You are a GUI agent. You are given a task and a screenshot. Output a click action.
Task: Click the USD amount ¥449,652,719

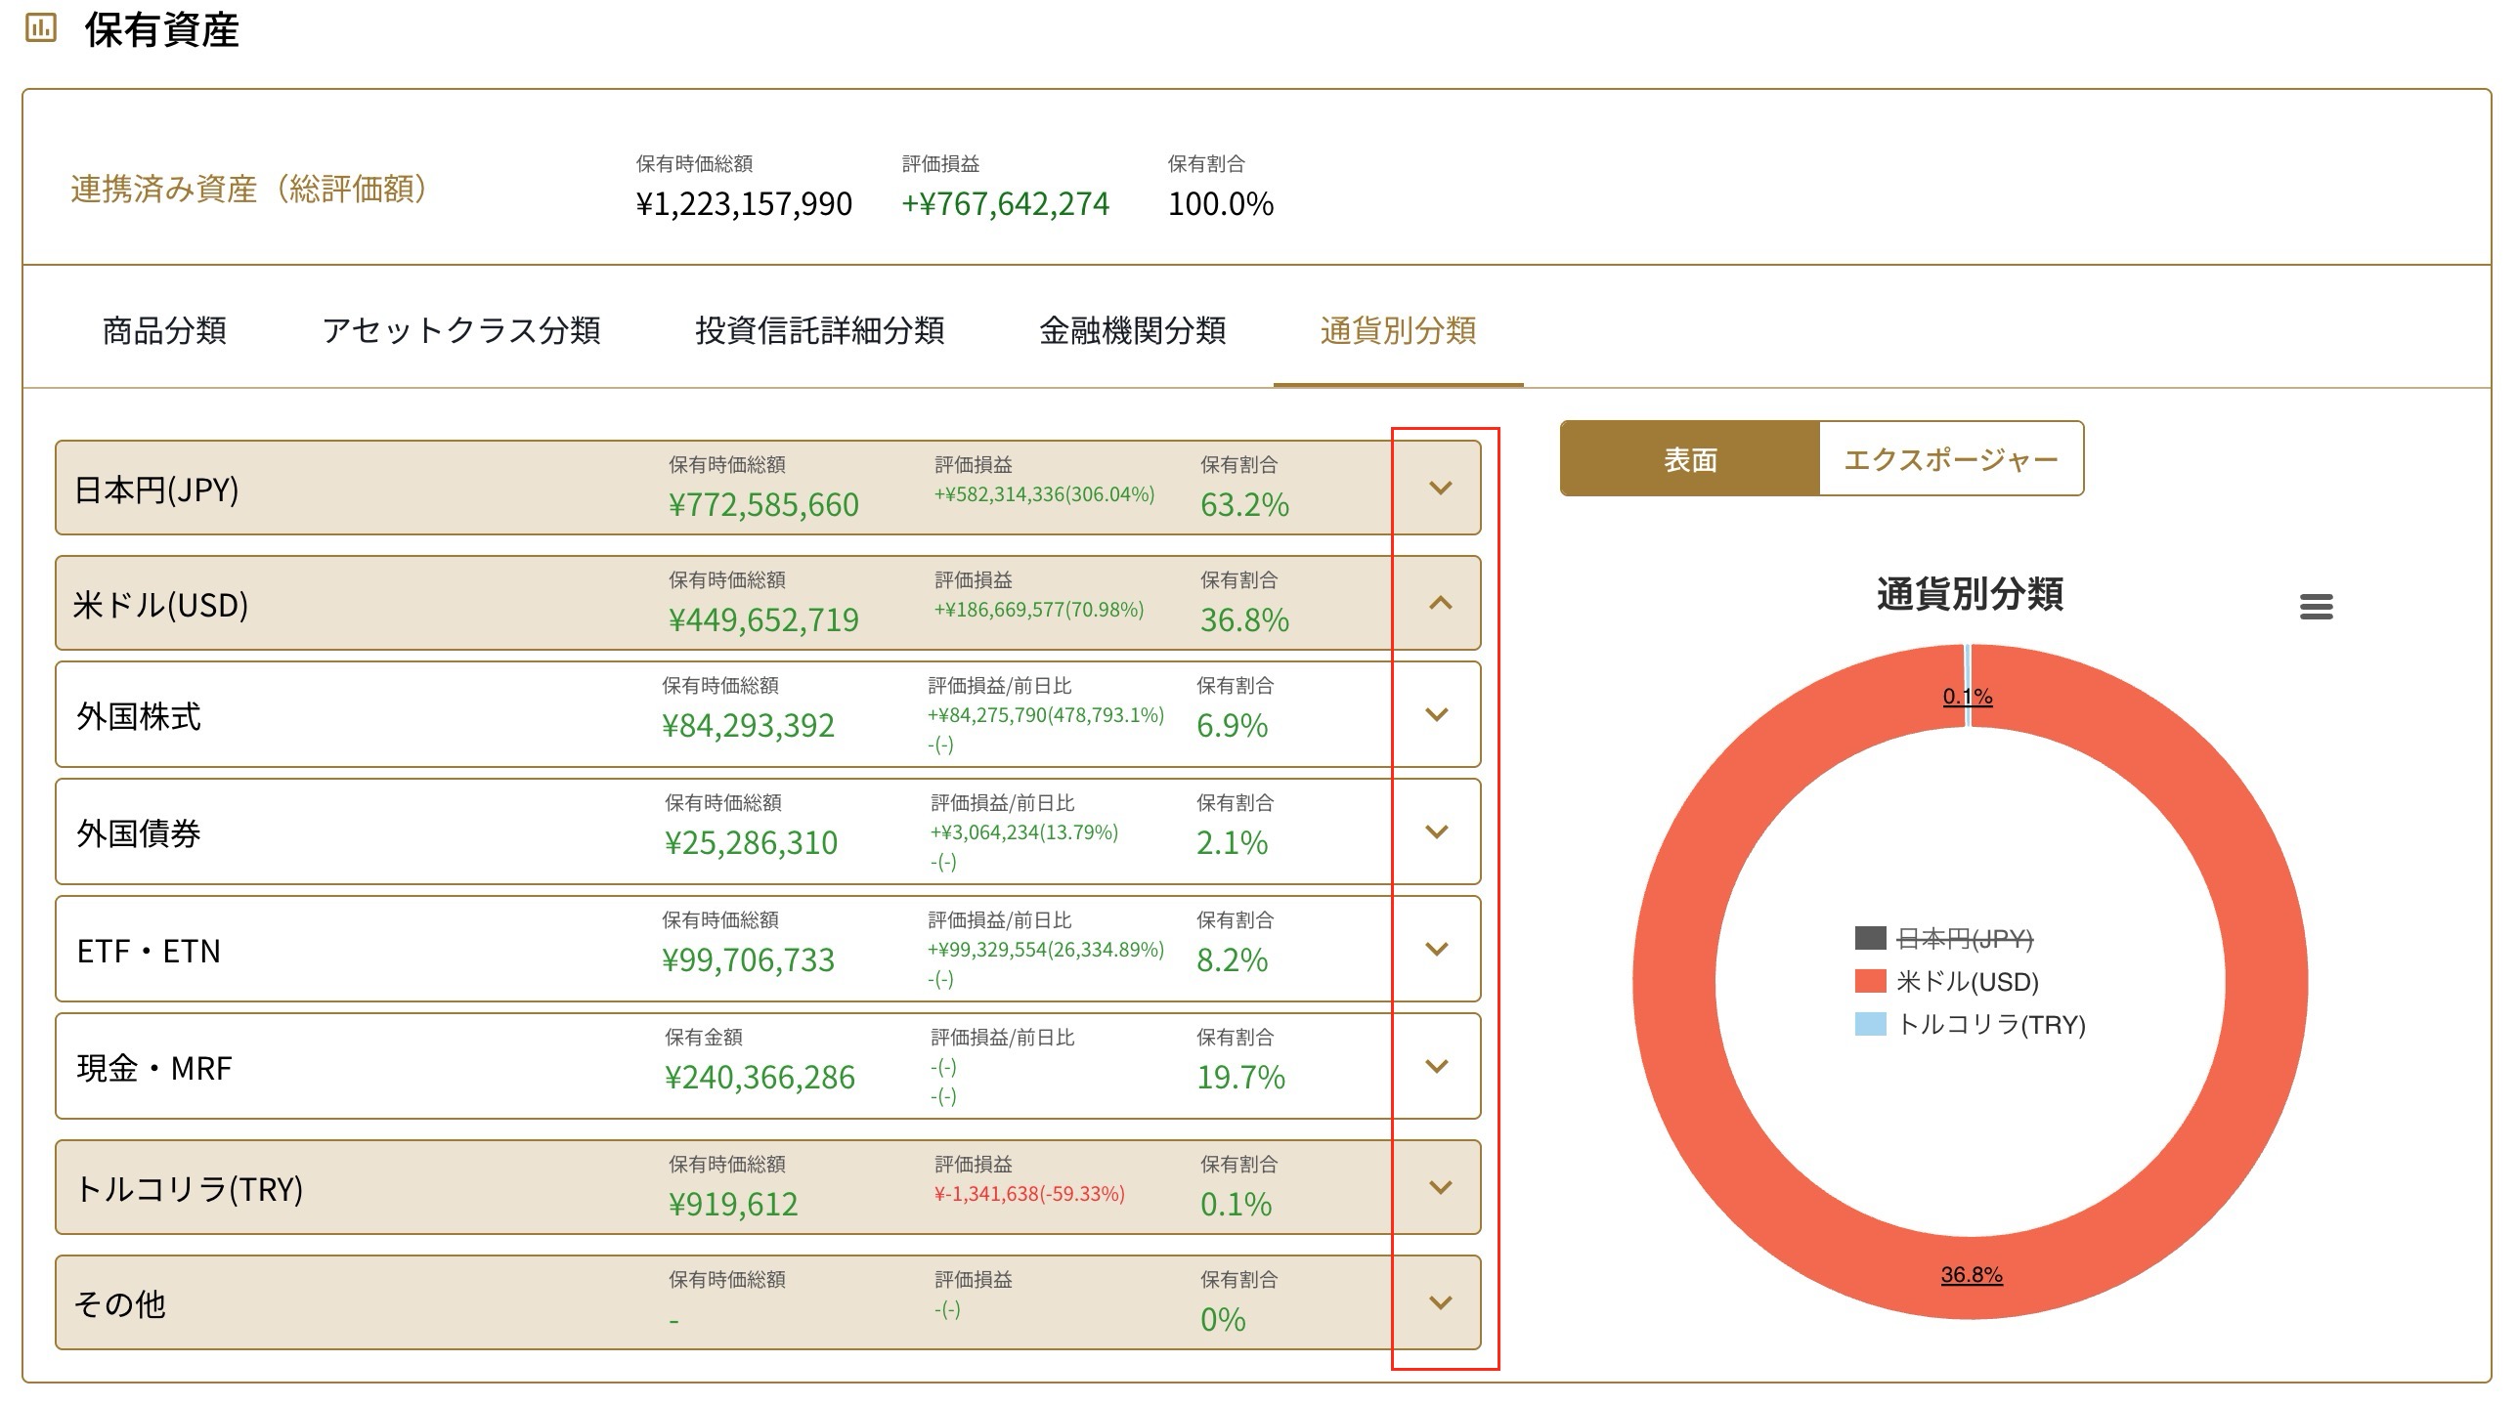point(763,620)
